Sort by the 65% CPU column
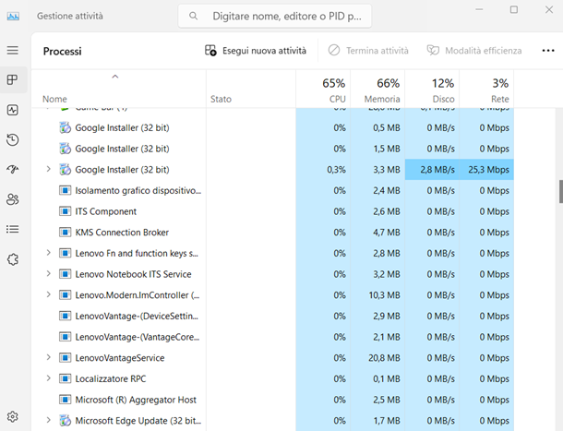 323,89
